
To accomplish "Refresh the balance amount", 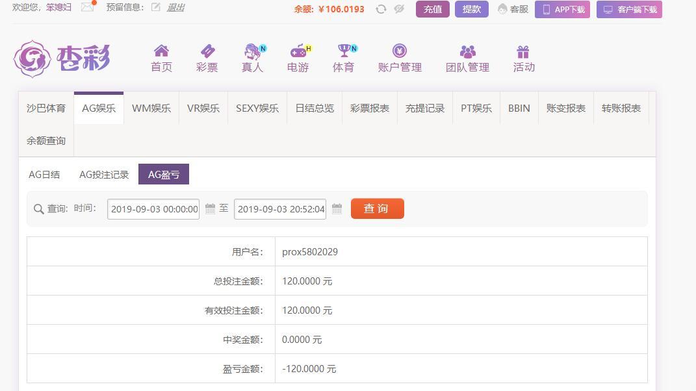I will (x=381, y=9).
